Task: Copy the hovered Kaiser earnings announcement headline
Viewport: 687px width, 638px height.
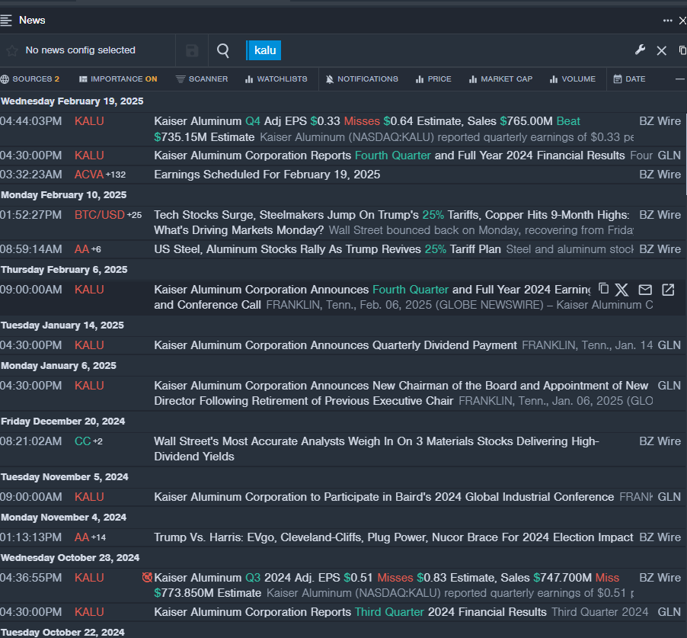Action: 603,289
